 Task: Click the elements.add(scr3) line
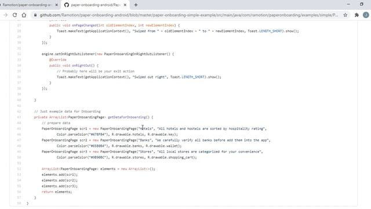click(x=60, y=186)
